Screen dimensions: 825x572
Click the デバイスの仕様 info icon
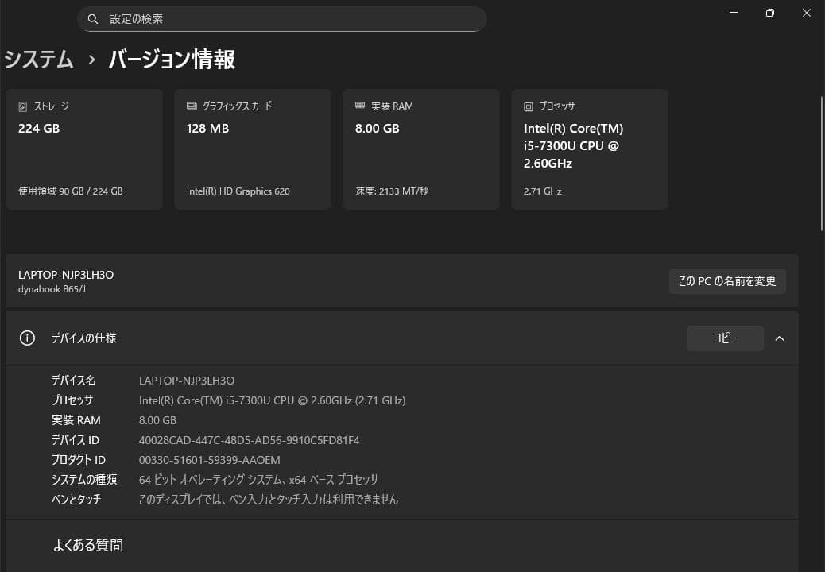26,338
